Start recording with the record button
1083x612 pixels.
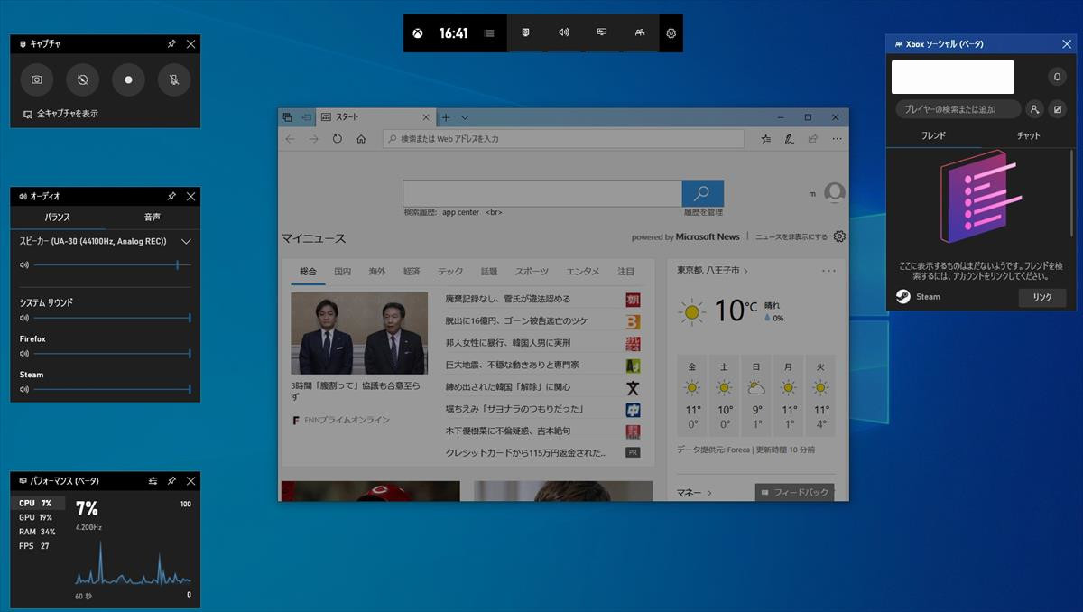click(128, 79)
